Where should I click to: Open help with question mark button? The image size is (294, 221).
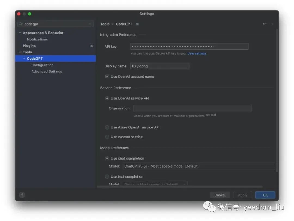click(22, 195)
